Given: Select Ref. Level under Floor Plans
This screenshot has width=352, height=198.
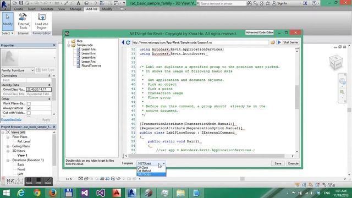Looking at the screenshot, I should pos(24,142).
